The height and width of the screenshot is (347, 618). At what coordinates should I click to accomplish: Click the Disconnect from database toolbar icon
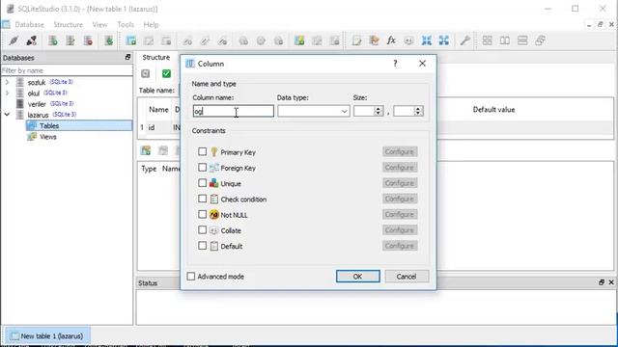[x=32, y=40]
